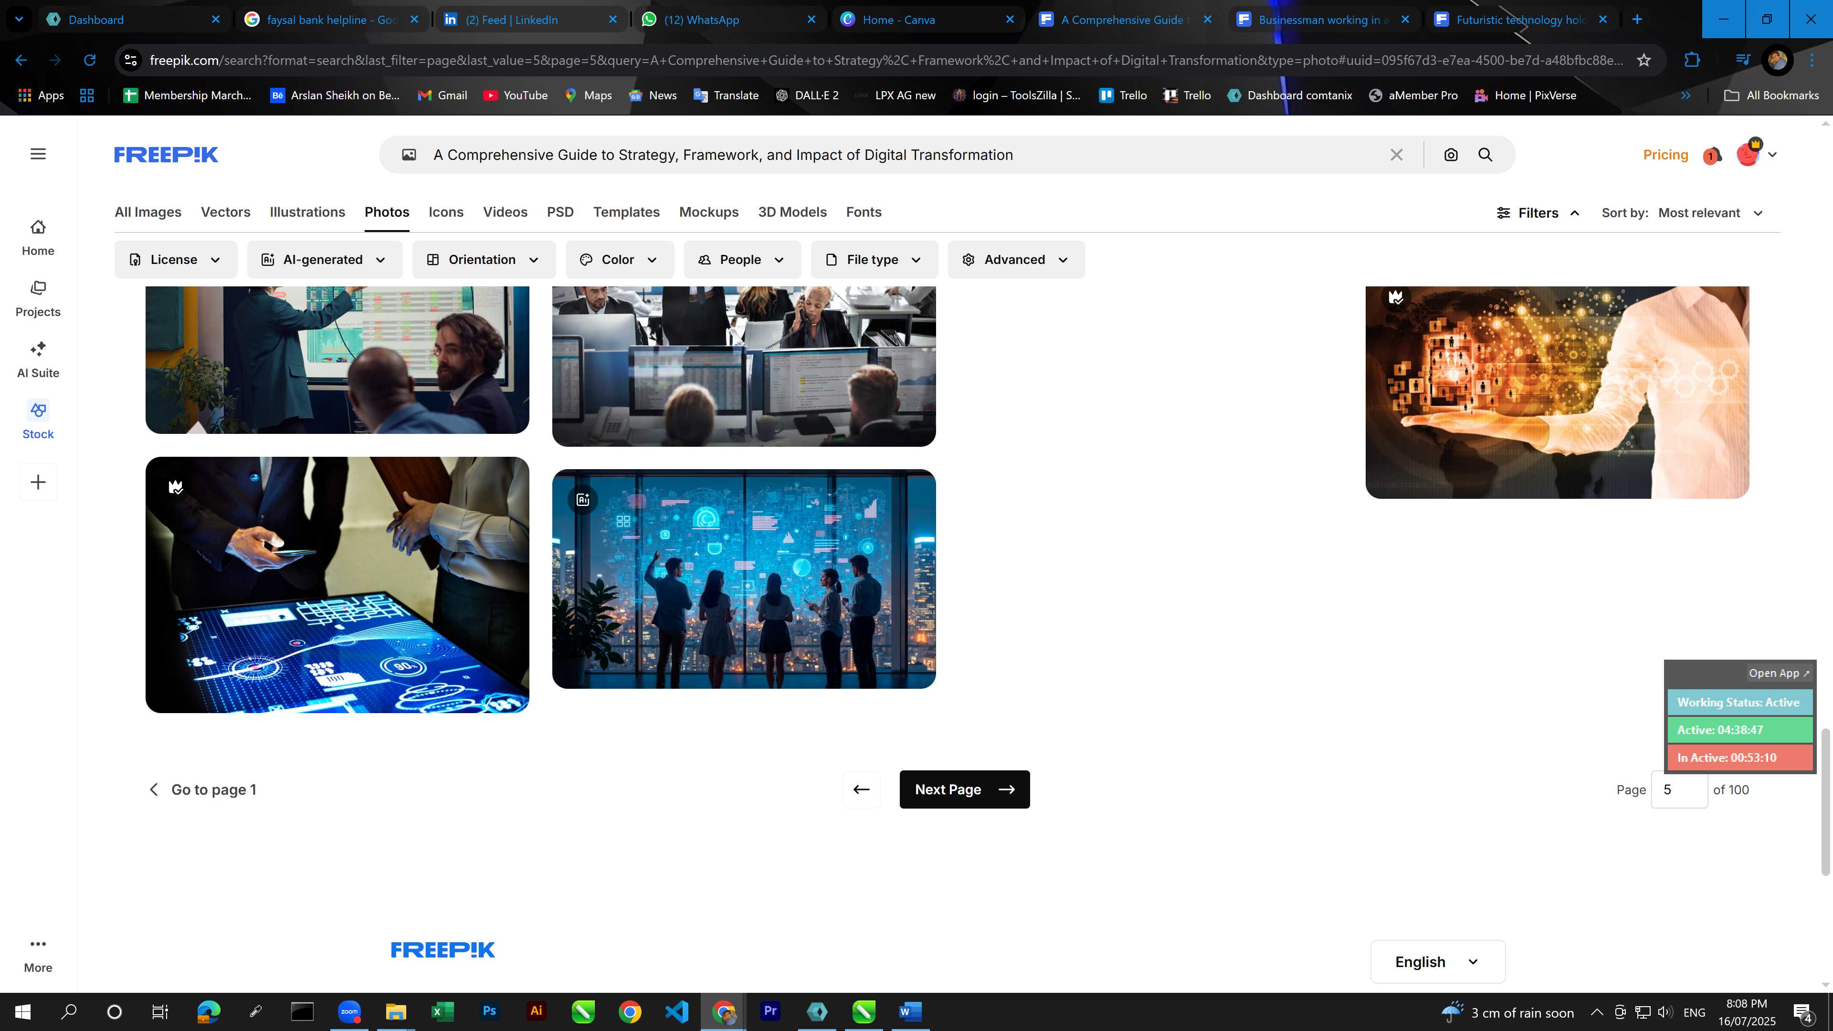
Task: Open the Freepik hamburger menu
Action: (x=38, y=154)
